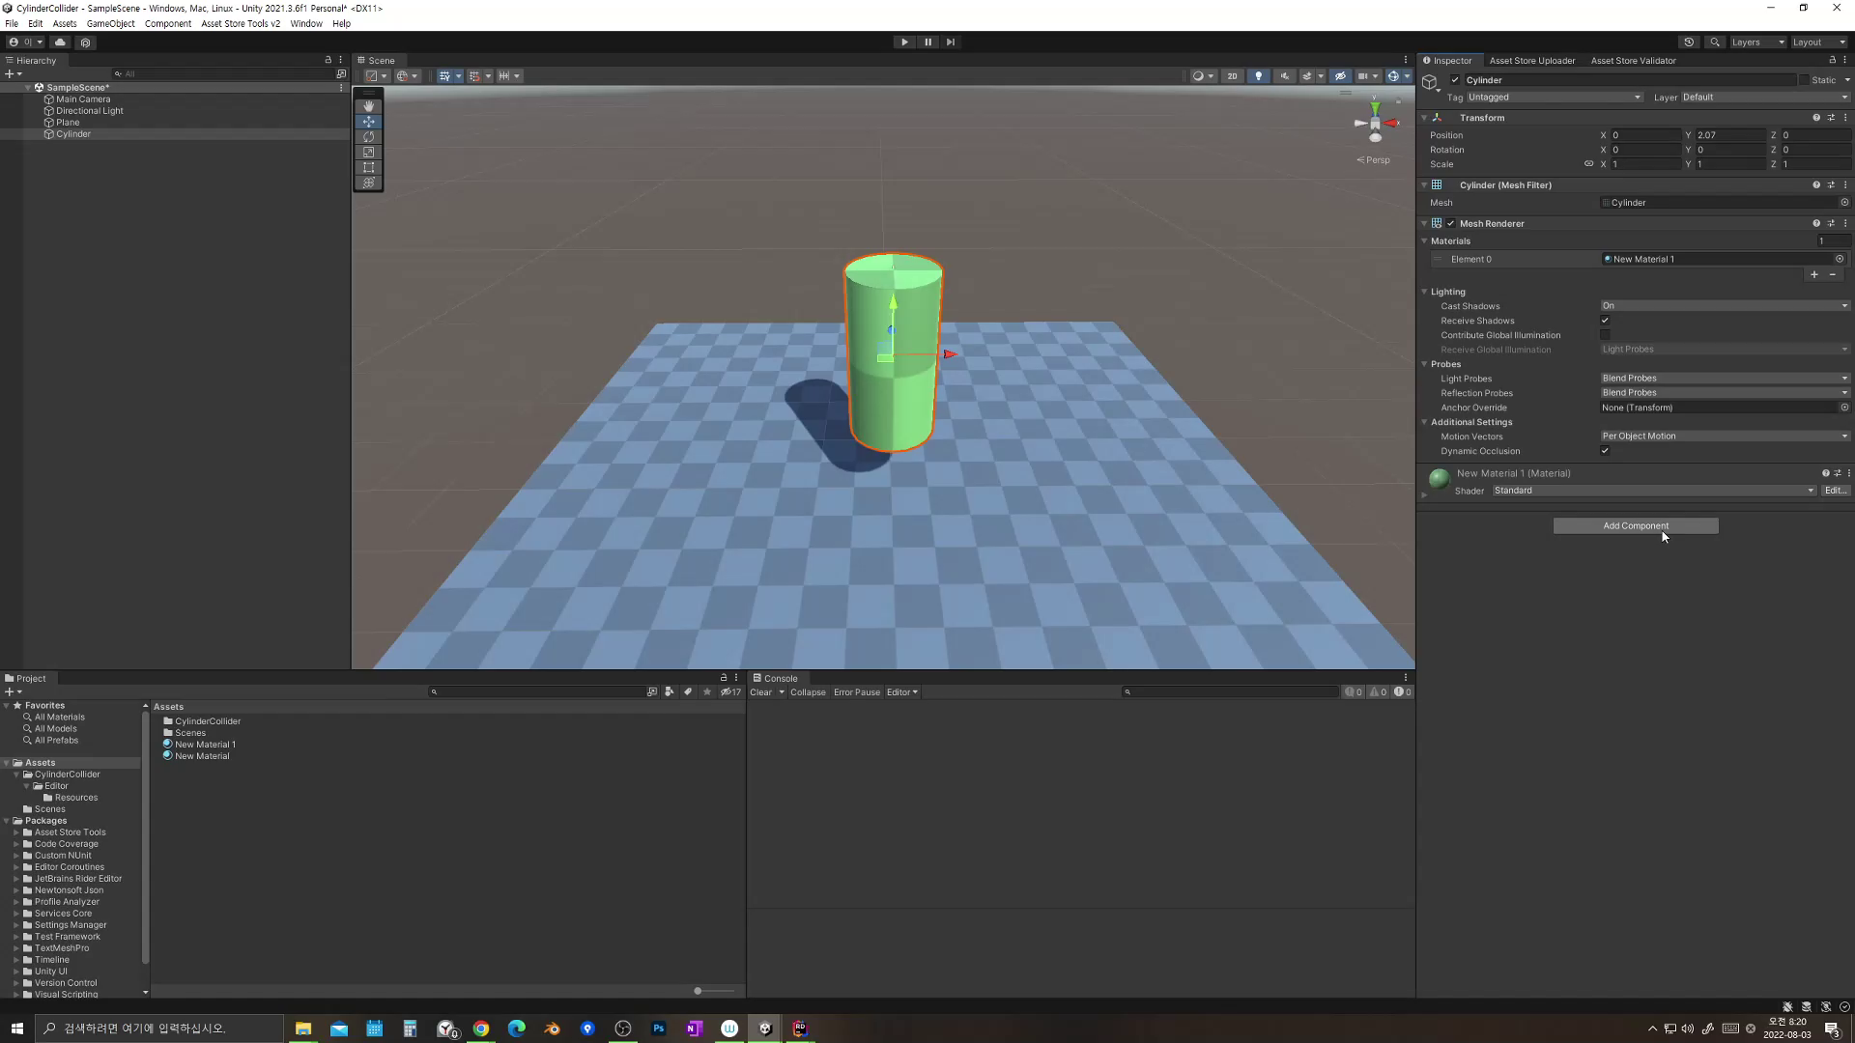Select the Hand view tool

click(x=368, y=106)
